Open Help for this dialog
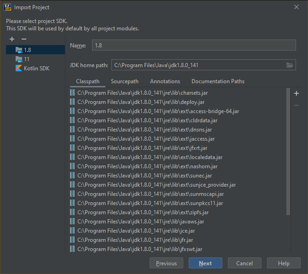Image resolution: width=308 pixels, height=274 pixels. (x=284, y=263)
